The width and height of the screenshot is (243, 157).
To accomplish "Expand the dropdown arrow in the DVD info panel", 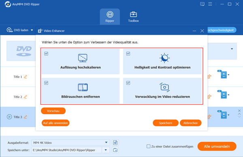I will (232, 49).
